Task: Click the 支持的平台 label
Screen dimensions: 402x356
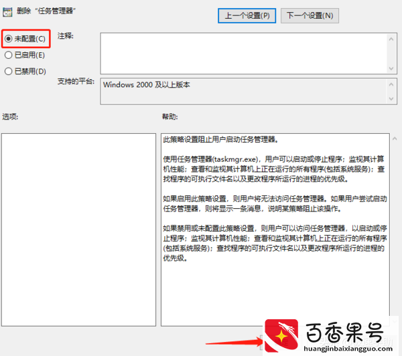Action: pos(76,82)
